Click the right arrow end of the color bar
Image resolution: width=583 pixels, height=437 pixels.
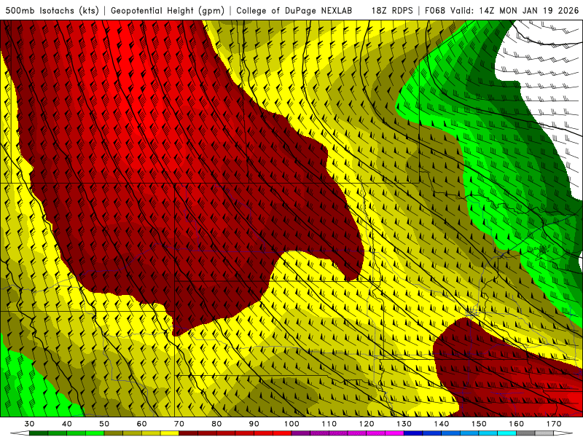coord(563,433)
